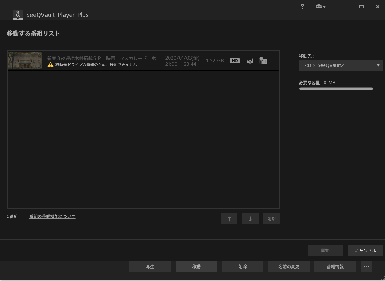Open the help question mark icon
385x281 pixels.
pos(302,7)
